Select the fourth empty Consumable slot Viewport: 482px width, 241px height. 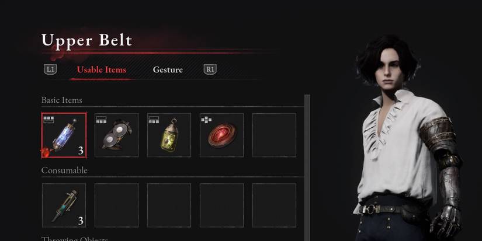221,205
